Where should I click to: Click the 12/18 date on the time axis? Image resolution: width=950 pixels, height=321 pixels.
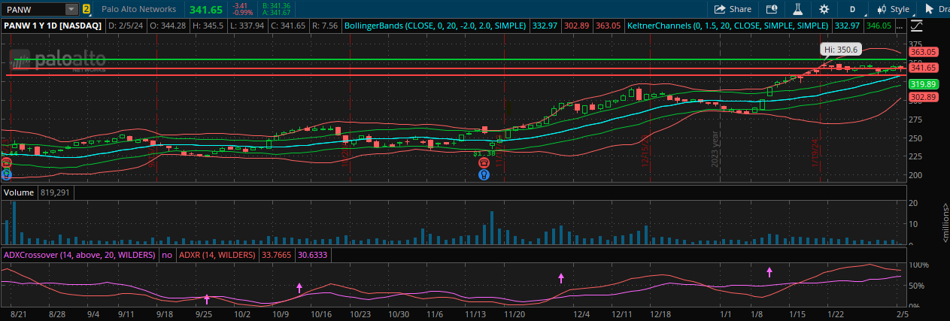660,313
